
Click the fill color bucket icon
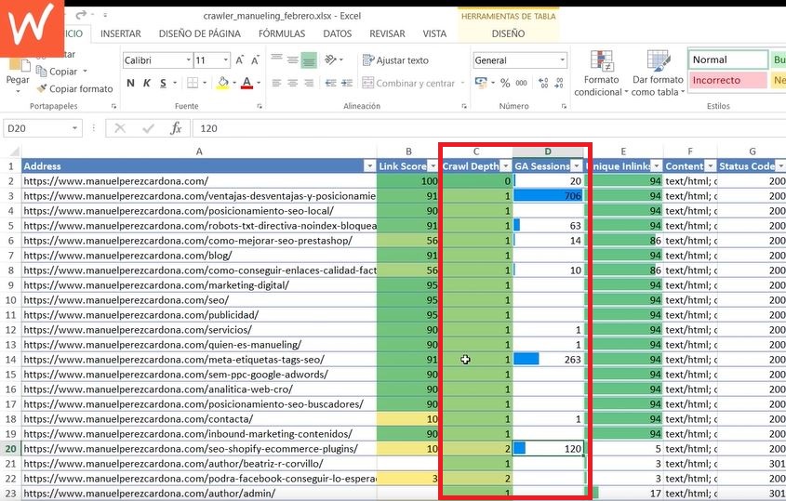pyautogui.click(x=222, y=84)
